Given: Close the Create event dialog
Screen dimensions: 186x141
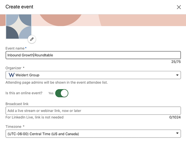Looking at the screenshot, I should point(179,7).
